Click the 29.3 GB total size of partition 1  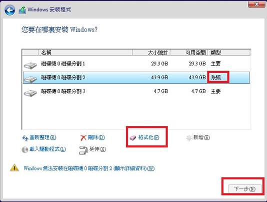[x=159, y=64]
